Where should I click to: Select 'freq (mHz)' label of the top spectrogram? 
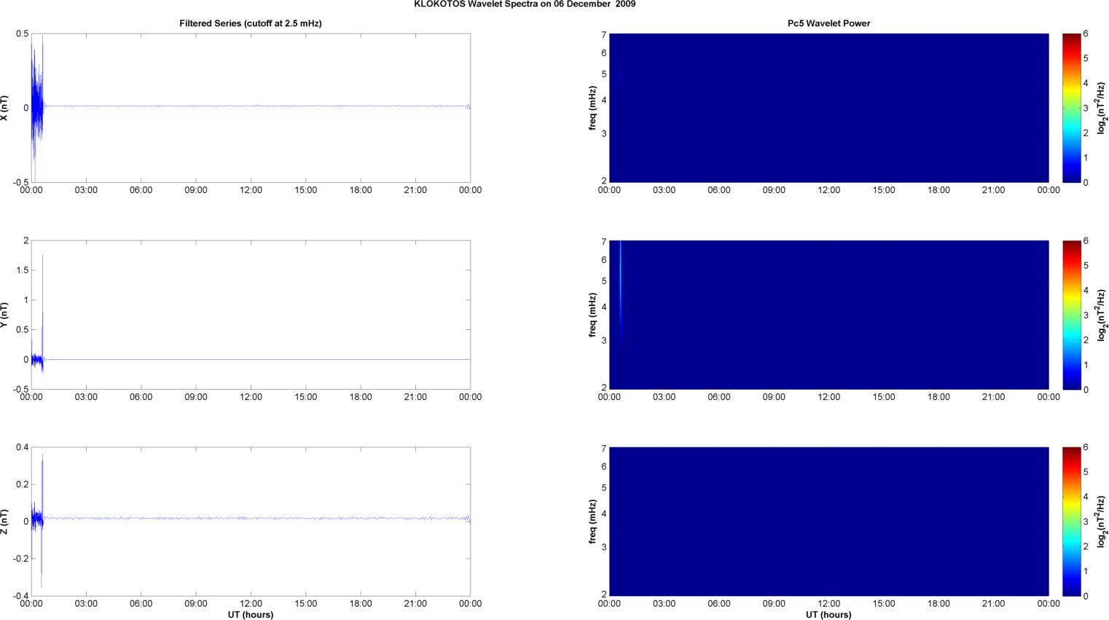click(593, 108)
